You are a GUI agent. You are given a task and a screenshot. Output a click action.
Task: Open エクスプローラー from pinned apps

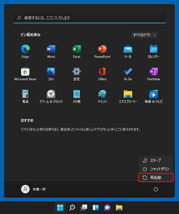coord(128,96)
